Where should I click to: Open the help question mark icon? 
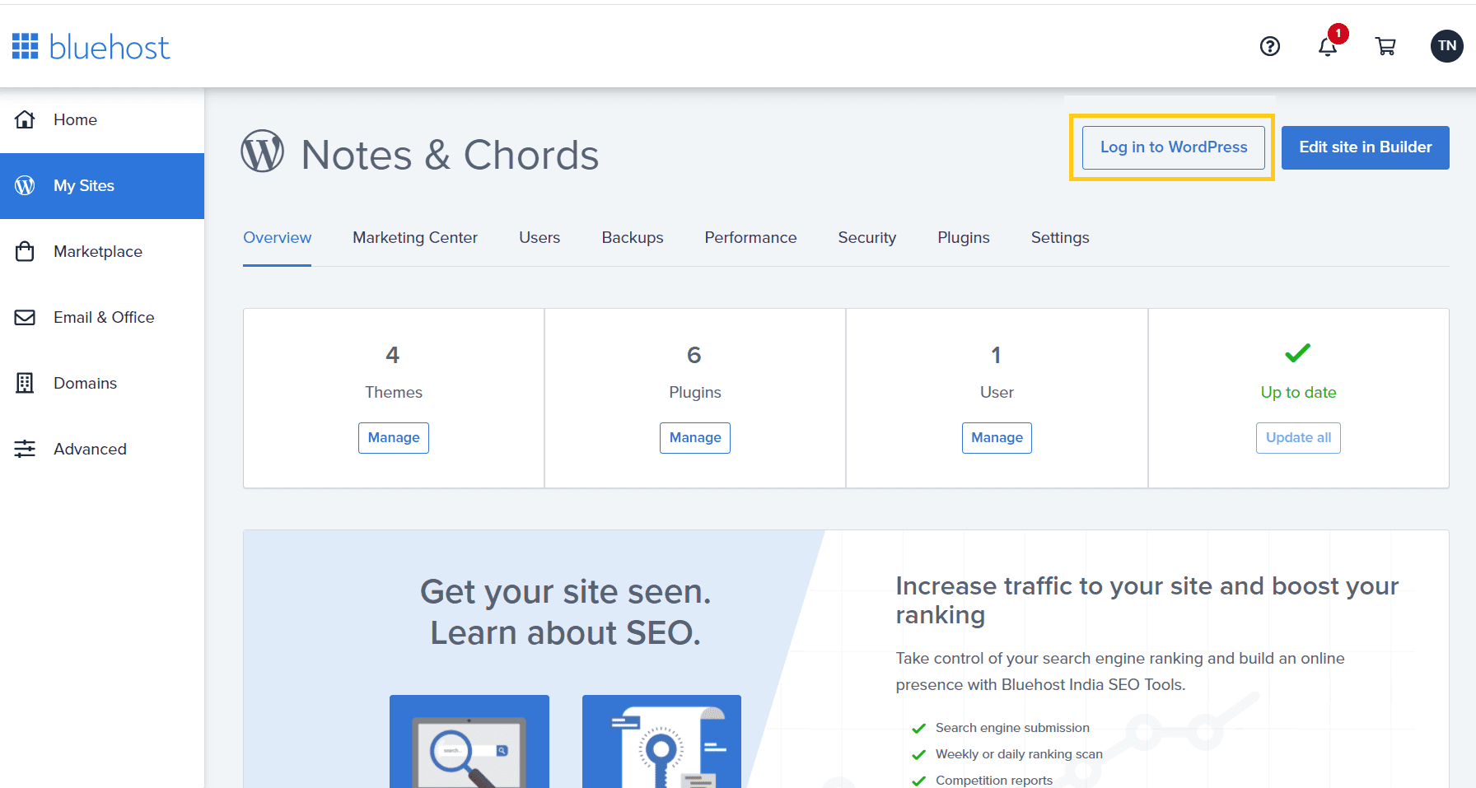pos(1270,46)
